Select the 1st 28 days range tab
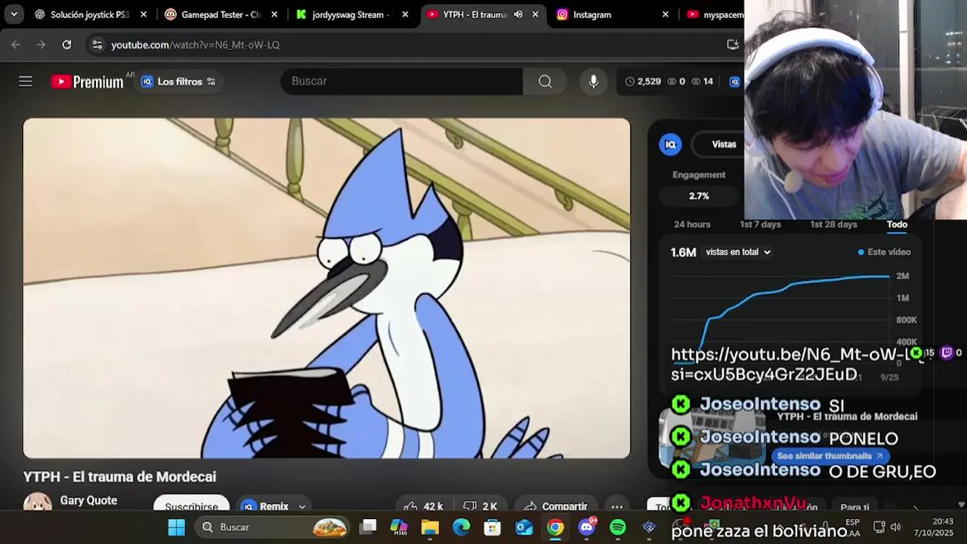Image resolution: width=967 pixels, height=544 pixels. 833,224
